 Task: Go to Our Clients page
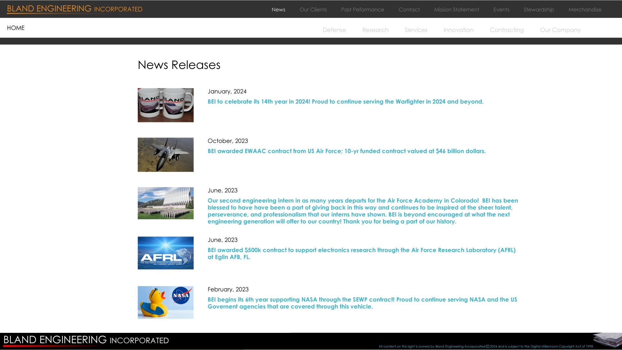tap(313, 10)
